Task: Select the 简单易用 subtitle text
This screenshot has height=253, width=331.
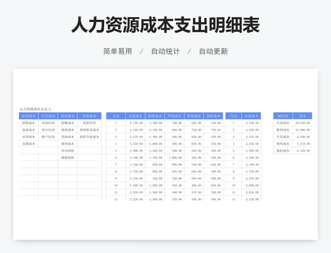Action: coord(118,51)
